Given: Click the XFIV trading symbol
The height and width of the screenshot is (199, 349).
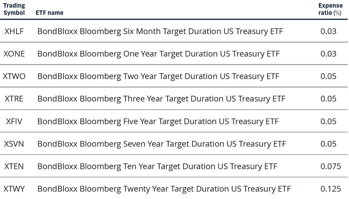Looking at the screenshot, I should [14, 121].
